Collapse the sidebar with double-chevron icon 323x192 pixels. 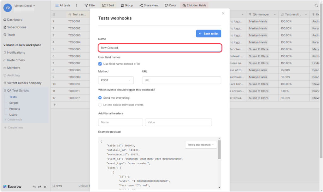tap(45, 187)
